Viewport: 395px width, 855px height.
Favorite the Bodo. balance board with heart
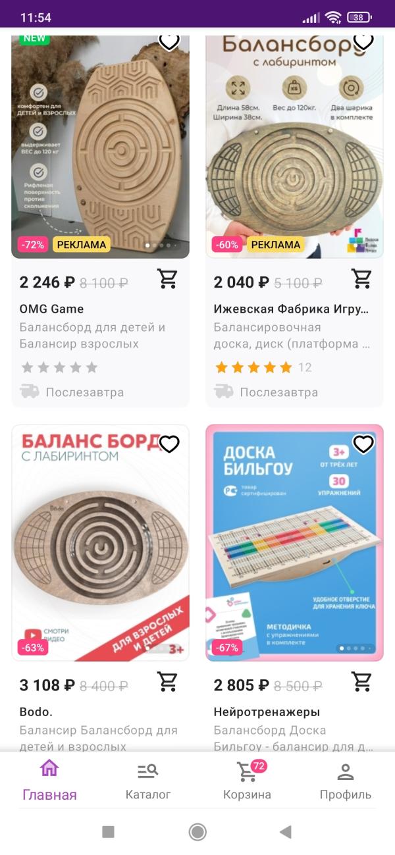tap(169, 444)
